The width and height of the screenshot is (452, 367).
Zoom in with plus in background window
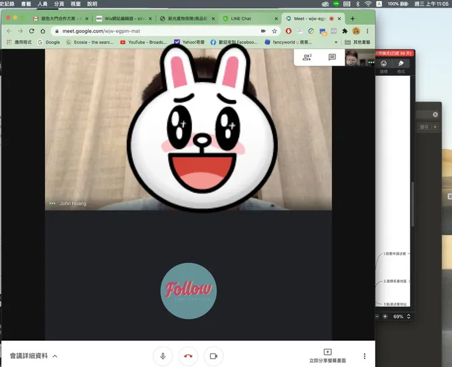coord(385,316)
